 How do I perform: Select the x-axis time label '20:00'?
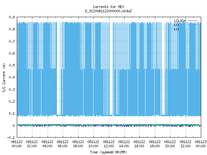tap(170, 146)
